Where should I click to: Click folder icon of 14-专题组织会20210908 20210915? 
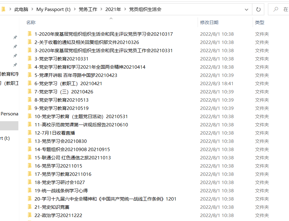pos(30,149)
